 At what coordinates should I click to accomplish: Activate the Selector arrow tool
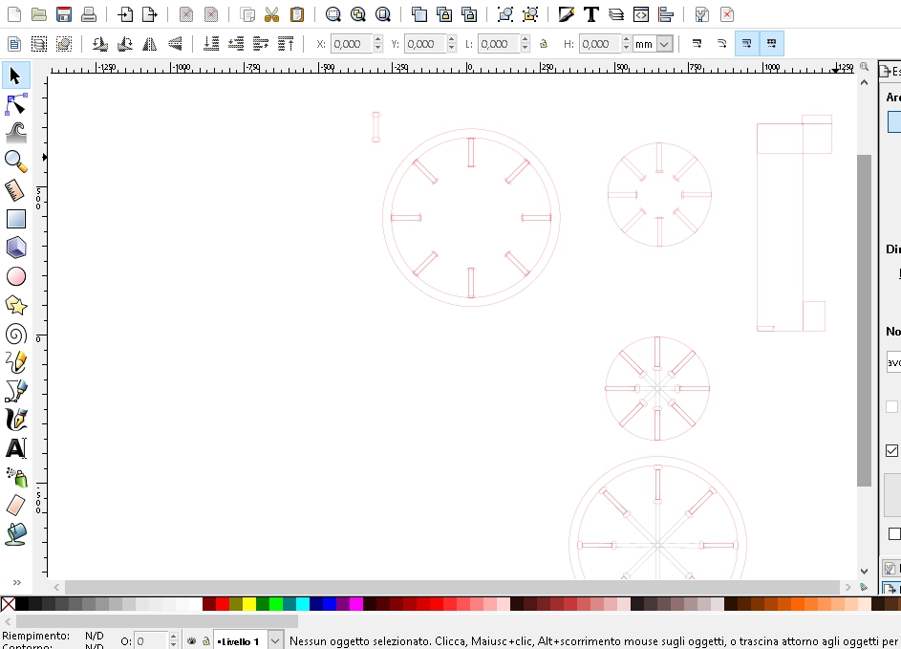[x=16, y=76]
